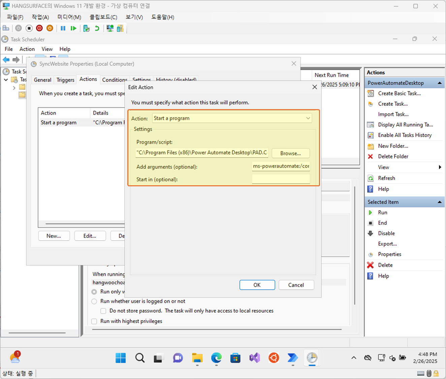Click the Checkpoint icon in VM toolbar

[x=87, y=28]
